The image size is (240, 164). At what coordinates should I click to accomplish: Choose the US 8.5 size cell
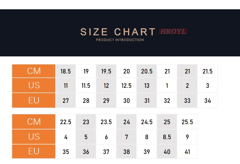click(x=167, y=137)
